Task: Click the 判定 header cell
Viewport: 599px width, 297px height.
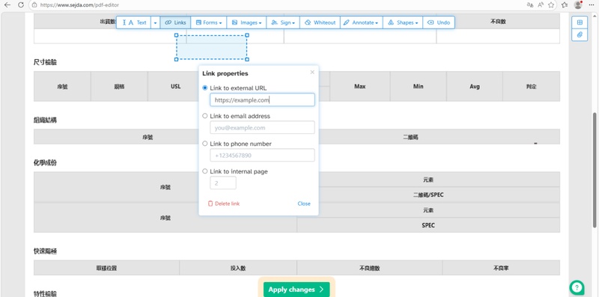Action: pos(532,86)
